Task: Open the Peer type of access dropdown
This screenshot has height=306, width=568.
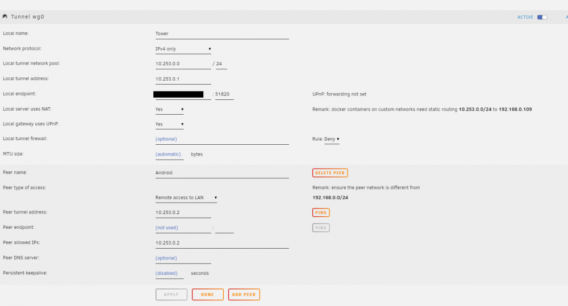Action: [x=186, y=198]
